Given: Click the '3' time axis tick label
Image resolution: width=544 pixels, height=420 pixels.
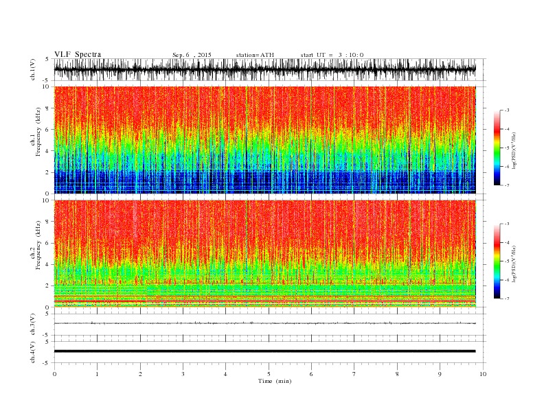Looking at the screenshot, I should 183,374.
